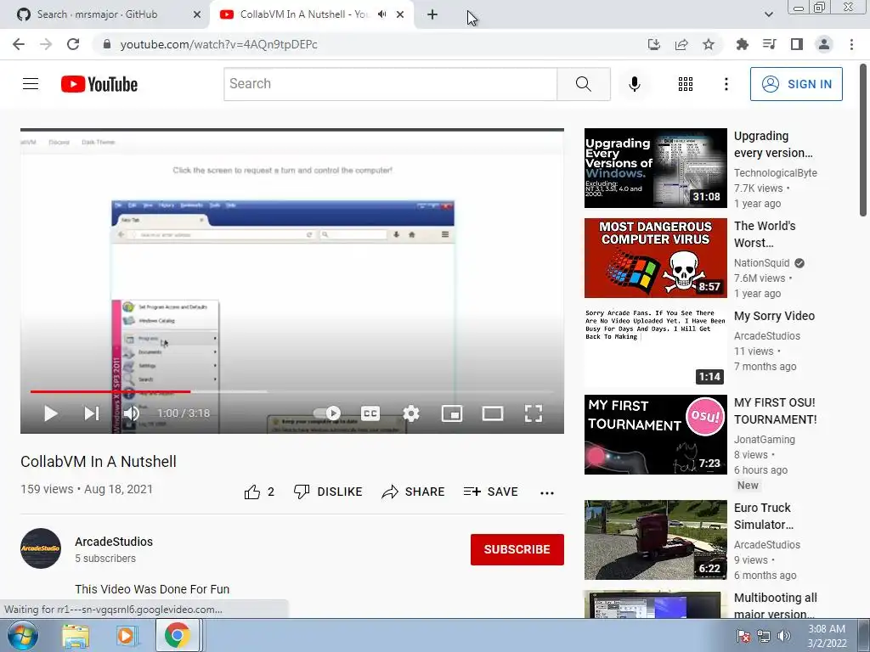Open the media control icon in toolbar
Image resolution: width=870 pixels, height=652 pixels.
point(770,44)
